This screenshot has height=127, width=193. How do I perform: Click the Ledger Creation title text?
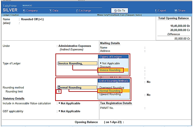click(11, 15)
